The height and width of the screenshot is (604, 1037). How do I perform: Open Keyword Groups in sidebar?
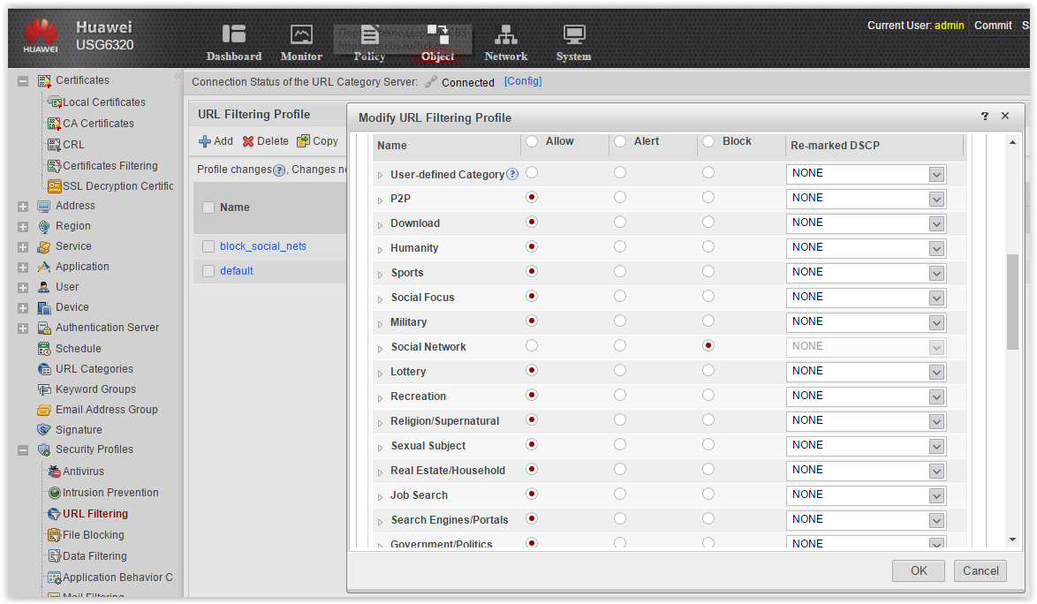pyautogui.click(x=95, y=389)
